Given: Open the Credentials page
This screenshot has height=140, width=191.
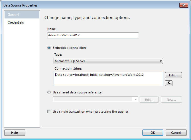Looking at the screenshot, I should tap(16, 22).
